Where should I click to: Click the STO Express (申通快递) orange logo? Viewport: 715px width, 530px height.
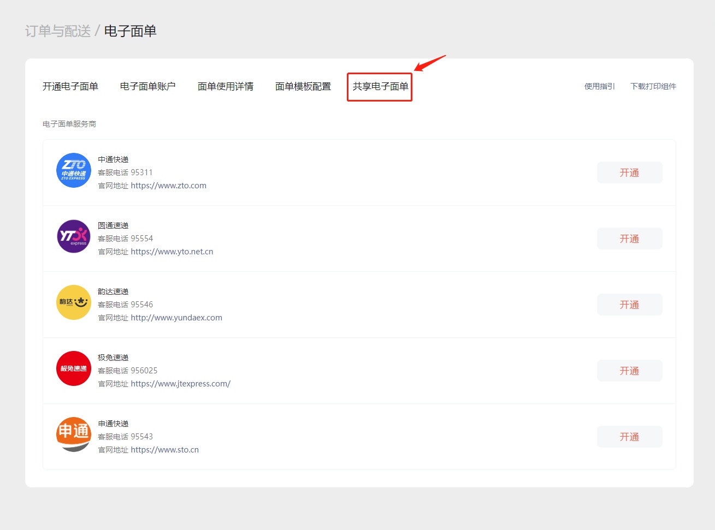pos(74,434)
